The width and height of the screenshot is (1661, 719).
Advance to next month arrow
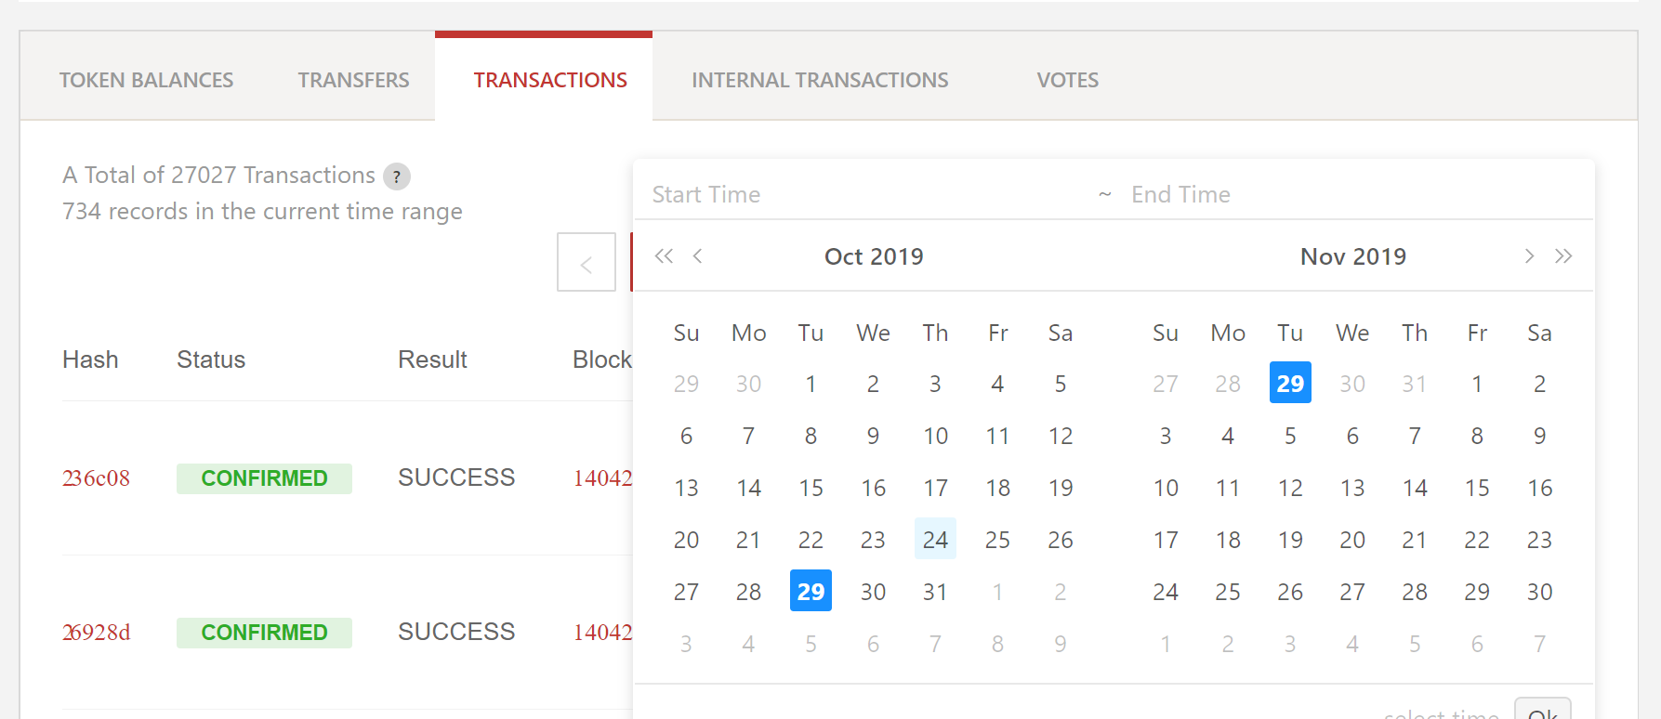pyautogui.click(x=1529, y=256)
